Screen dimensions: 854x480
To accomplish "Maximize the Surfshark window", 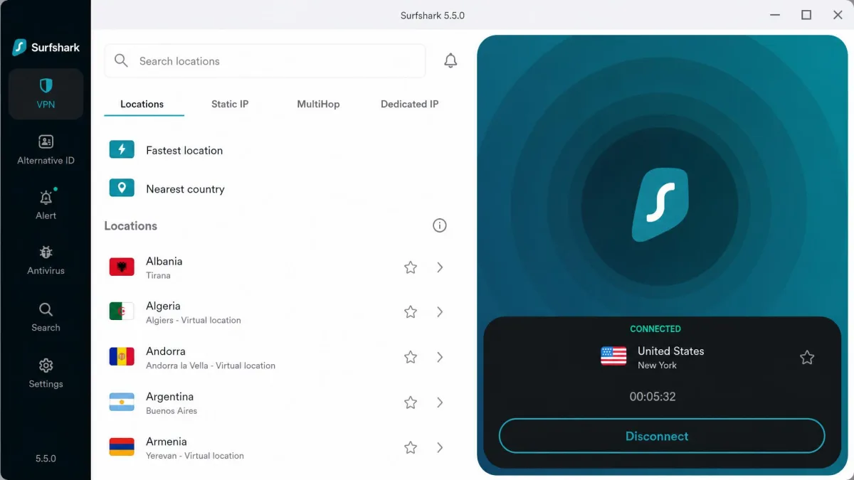I will click(x=806, y=15).
